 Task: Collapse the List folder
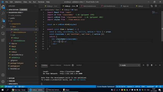pos(22,35)
